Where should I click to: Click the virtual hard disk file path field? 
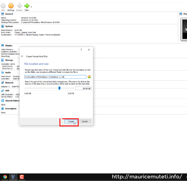[55, 77]
